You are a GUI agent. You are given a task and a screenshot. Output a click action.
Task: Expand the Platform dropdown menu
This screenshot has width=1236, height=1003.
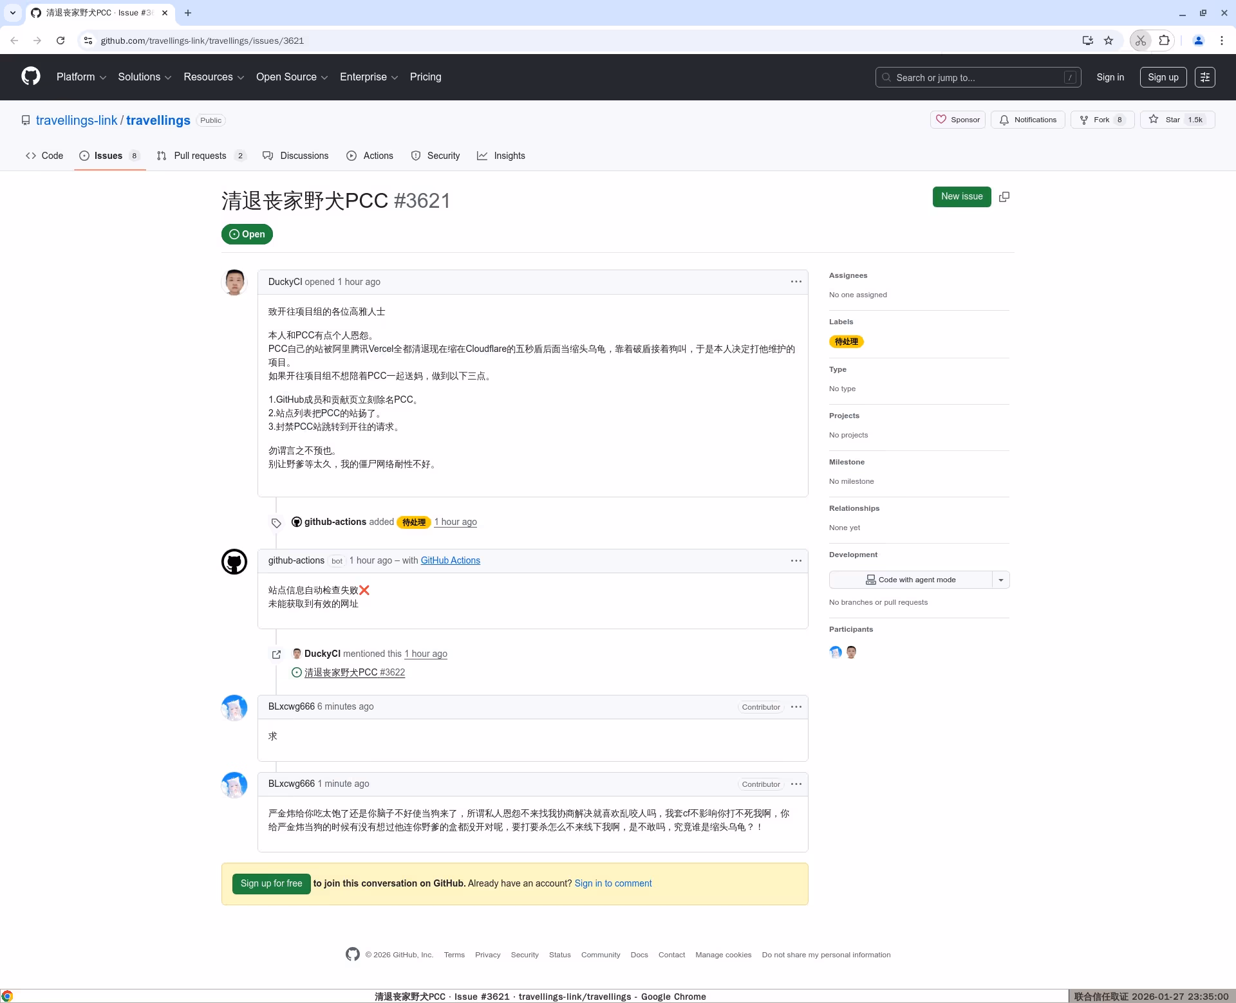point(81,77)
